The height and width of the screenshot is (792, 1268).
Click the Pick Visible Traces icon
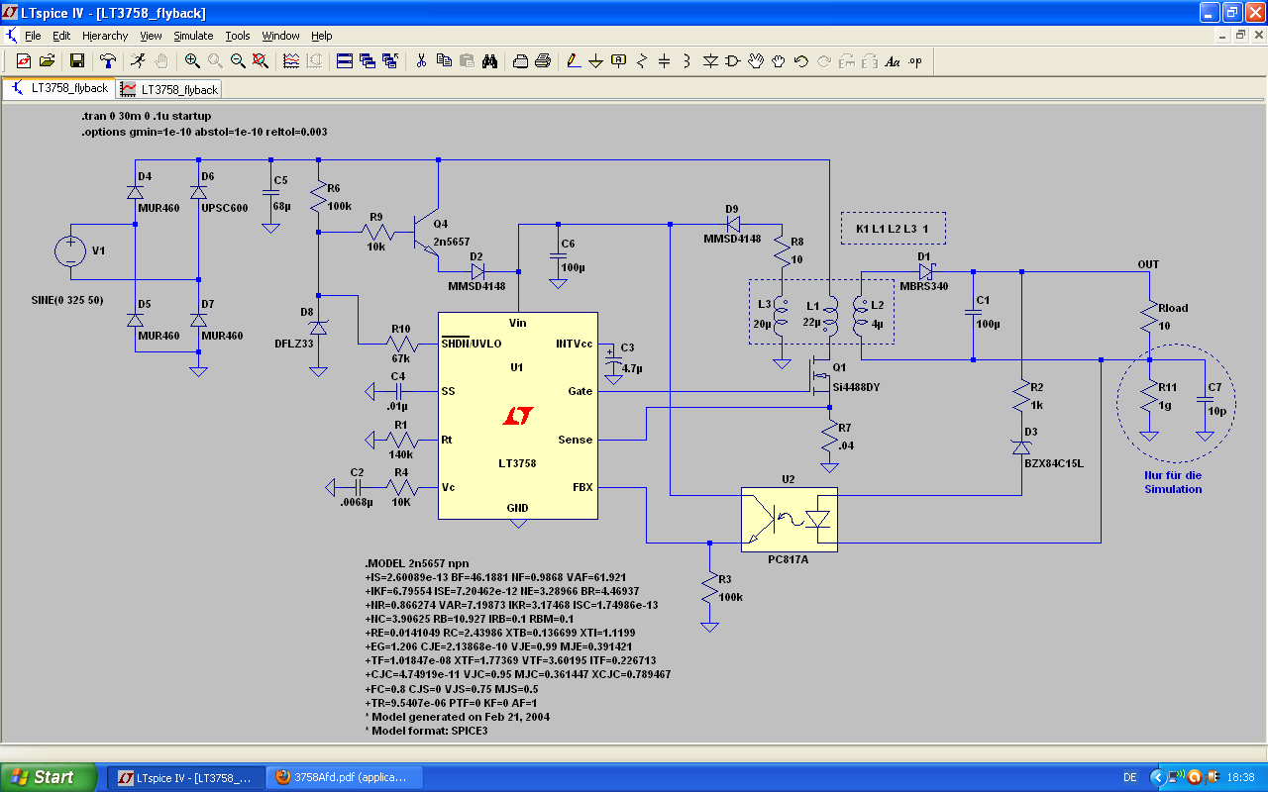pos(291,60)
